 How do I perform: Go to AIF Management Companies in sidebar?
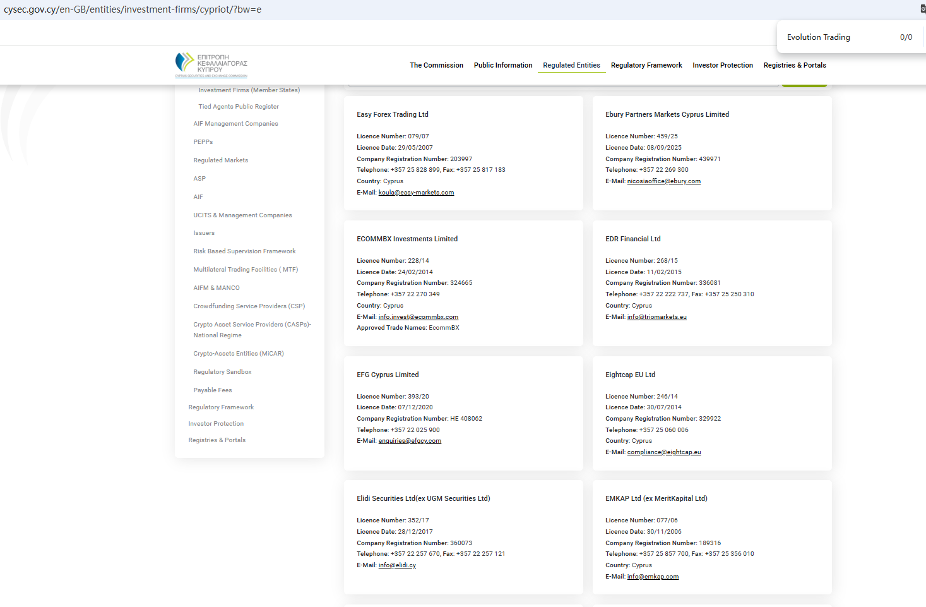click(235, 124)
